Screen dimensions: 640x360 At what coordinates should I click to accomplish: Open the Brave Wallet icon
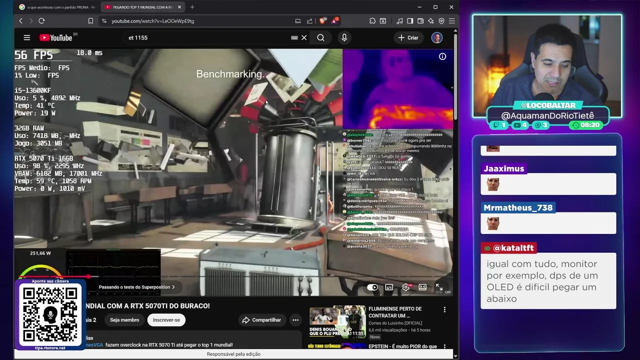coord(420,21)
